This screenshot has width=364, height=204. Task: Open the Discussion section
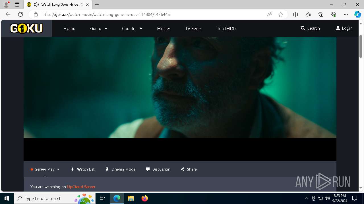158,169
